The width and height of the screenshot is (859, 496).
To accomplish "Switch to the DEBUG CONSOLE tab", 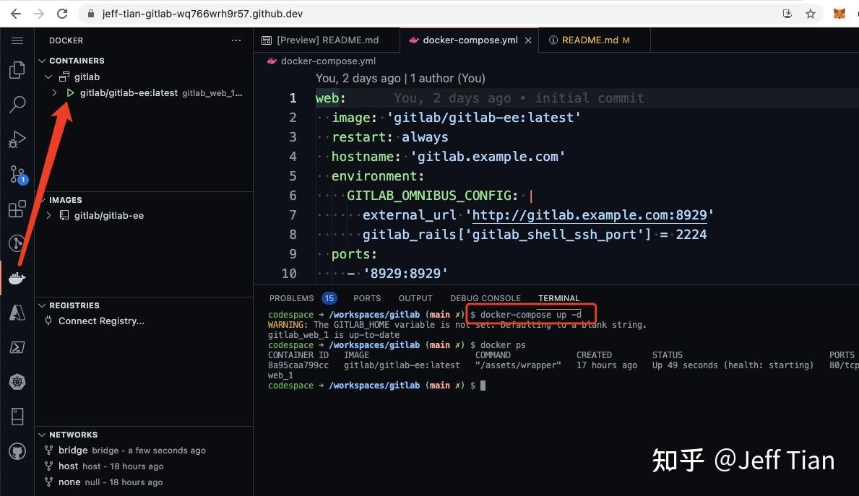I will (x=485, y=297).
